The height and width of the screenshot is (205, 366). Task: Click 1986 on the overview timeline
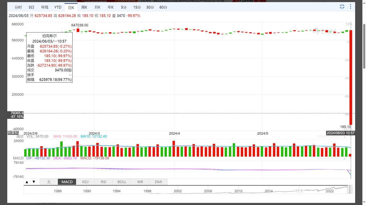[58, 191]
